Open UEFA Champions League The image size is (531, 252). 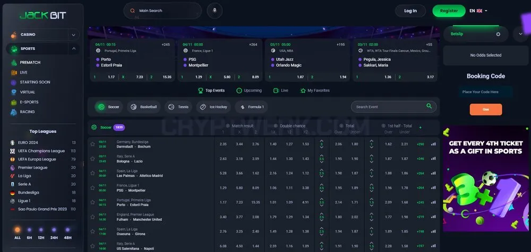42,151
